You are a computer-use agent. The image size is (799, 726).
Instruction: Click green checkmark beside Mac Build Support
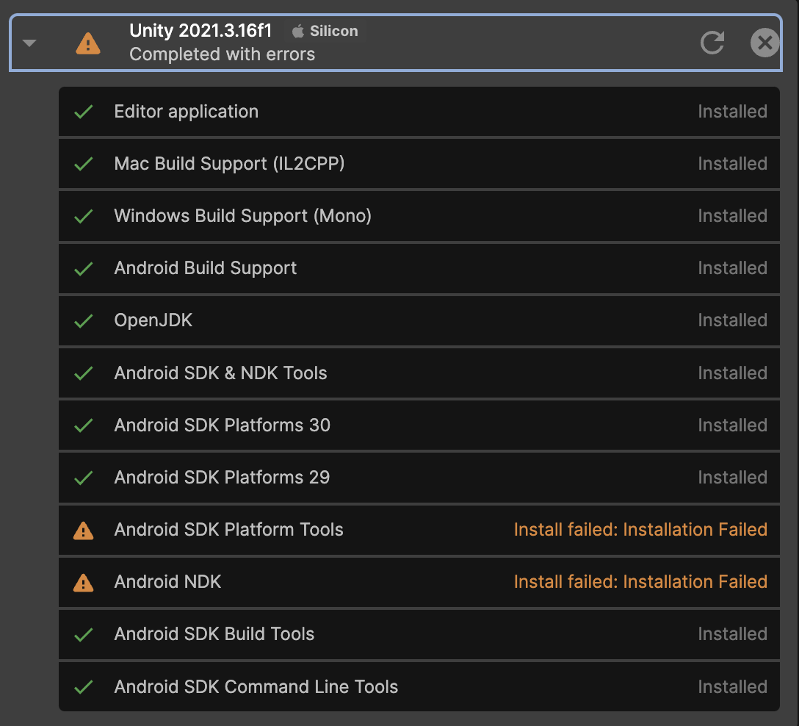coord(84,164)
